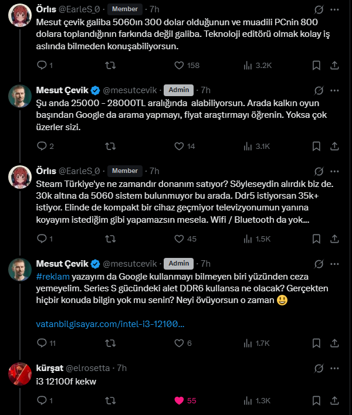The height and width of the screenshot is (415, 352).
Task: Bookmark kürşat's 'i3 12100f kekw' tweet
Action: 316,400
